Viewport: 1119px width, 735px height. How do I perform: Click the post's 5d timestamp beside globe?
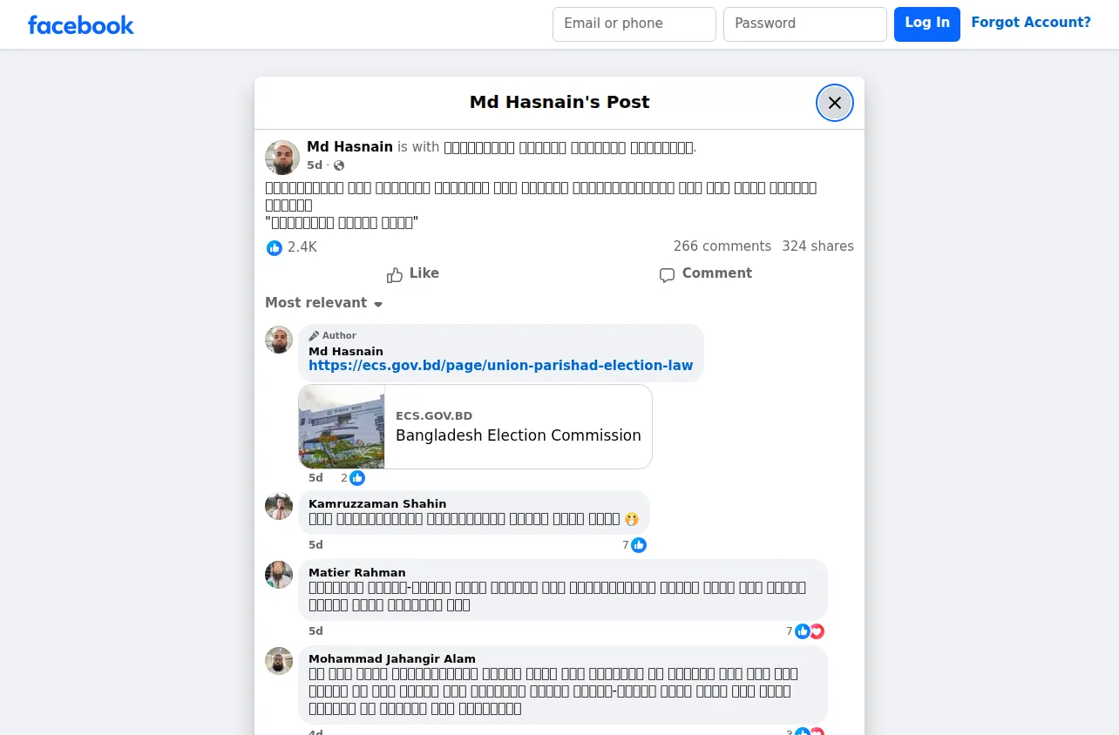point(315,165)
